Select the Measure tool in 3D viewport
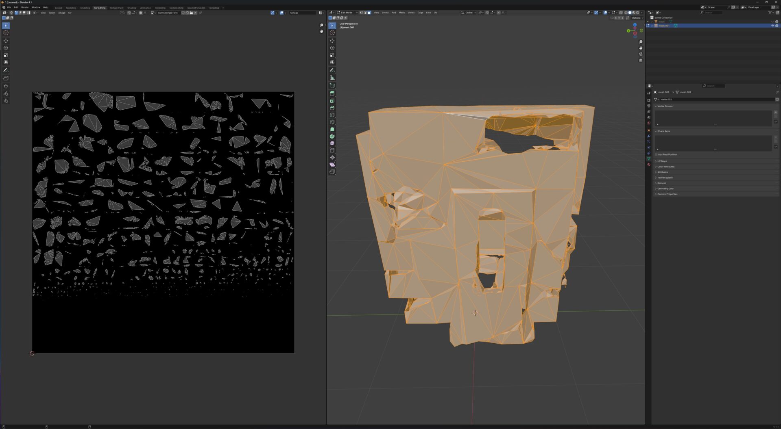The height and width of the screenshot is (429, 781). [332, 78]
